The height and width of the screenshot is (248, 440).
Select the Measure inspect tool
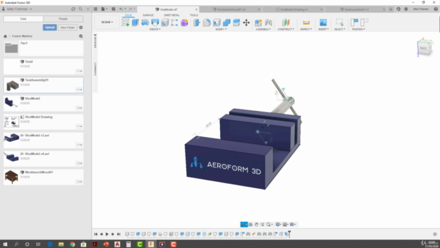(x=306, y=23)
